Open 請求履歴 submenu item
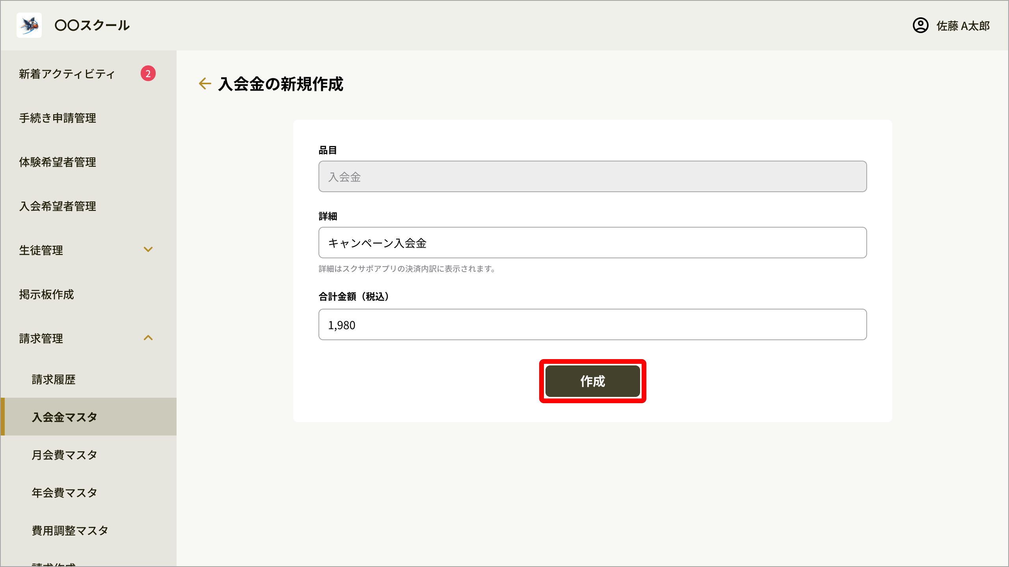This screenshot has height=567, width=1009. pyautogui.click(x=54, y=379)
